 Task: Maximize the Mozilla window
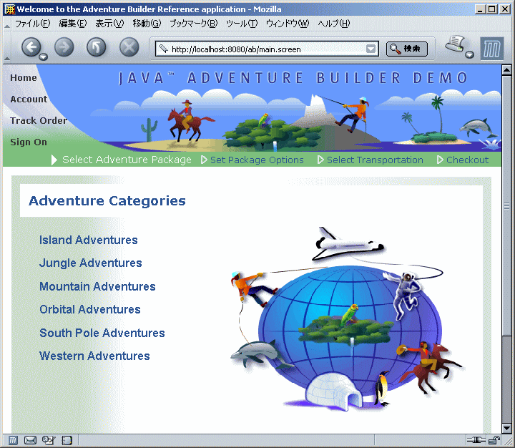click(x=491, y=9)
